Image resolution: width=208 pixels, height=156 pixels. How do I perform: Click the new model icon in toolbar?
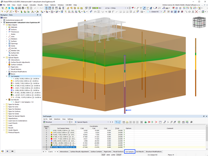2,8
